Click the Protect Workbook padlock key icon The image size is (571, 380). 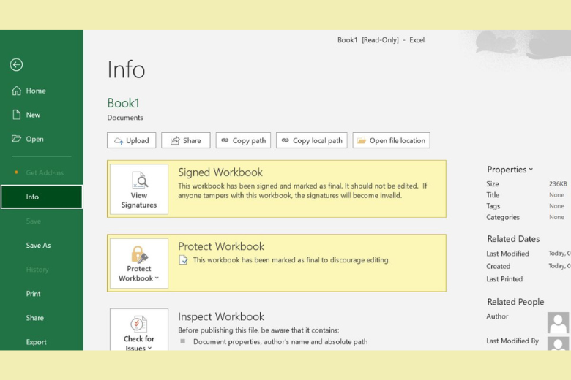click(x=140, y=254)
